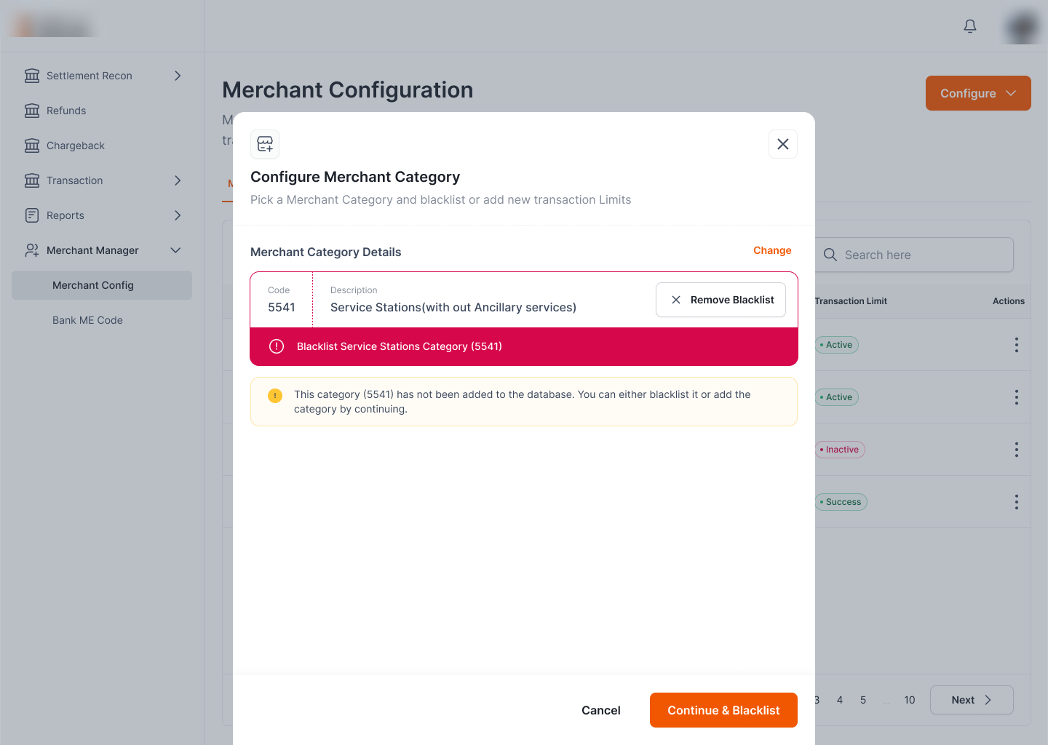Expand the Settlement Recon submenu chevron
The height and width of the screenshot is (745, 1048).
coord(178,76)
